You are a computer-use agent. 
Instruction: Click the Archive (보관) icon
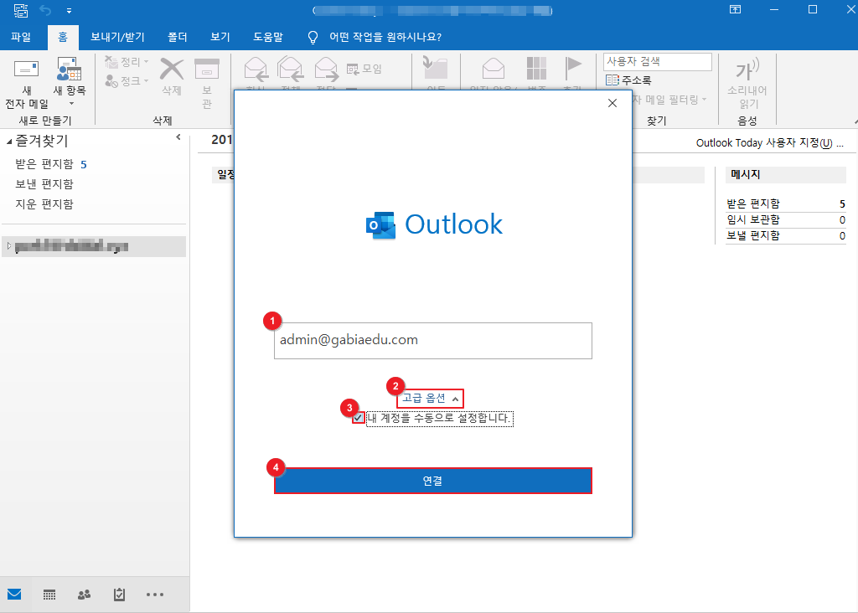click(207, 70)
